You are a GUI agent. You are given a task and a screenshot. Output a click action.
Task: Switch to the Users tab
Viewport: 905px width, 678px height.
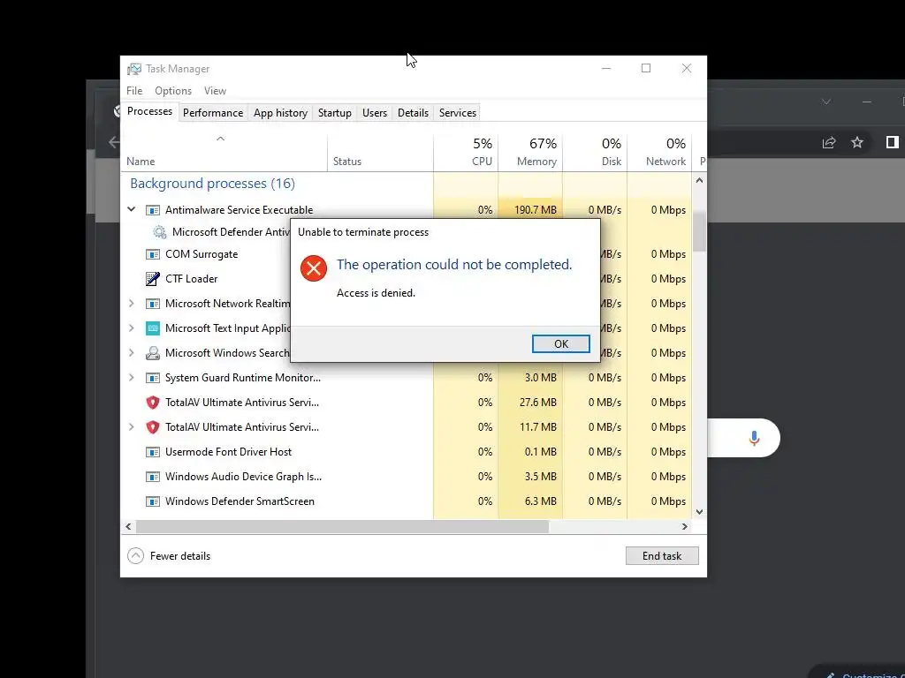(375, 113)
